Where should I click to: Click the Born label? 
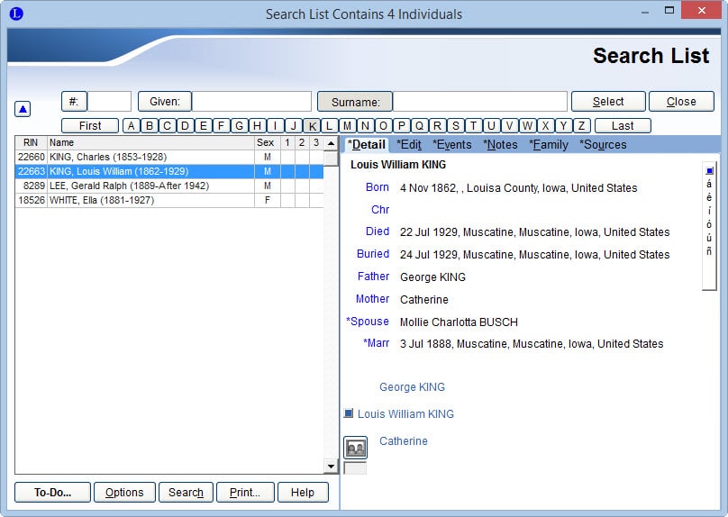click(378, 187)
